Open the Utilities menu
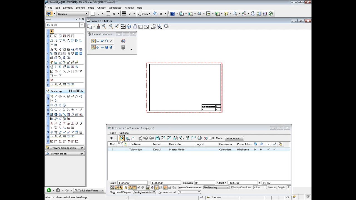This screenshot has height=200, width=356. point(101,7)
